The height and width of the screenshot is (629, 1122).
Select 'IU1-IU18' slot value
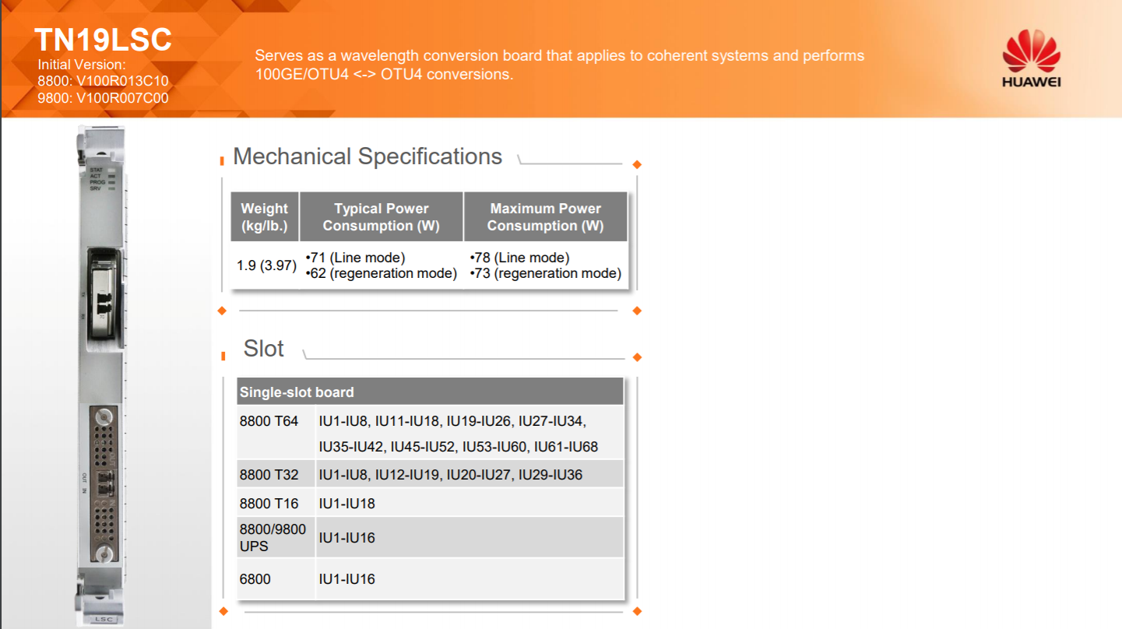coord(347,504)
